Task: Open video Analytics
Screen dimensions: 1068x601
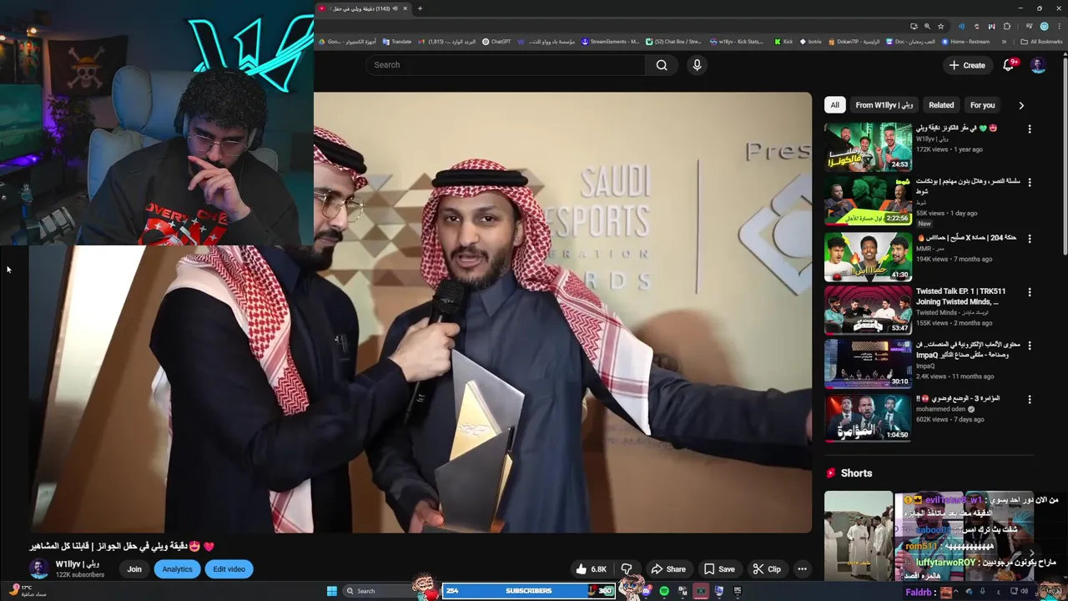Action: coord(177,569)
